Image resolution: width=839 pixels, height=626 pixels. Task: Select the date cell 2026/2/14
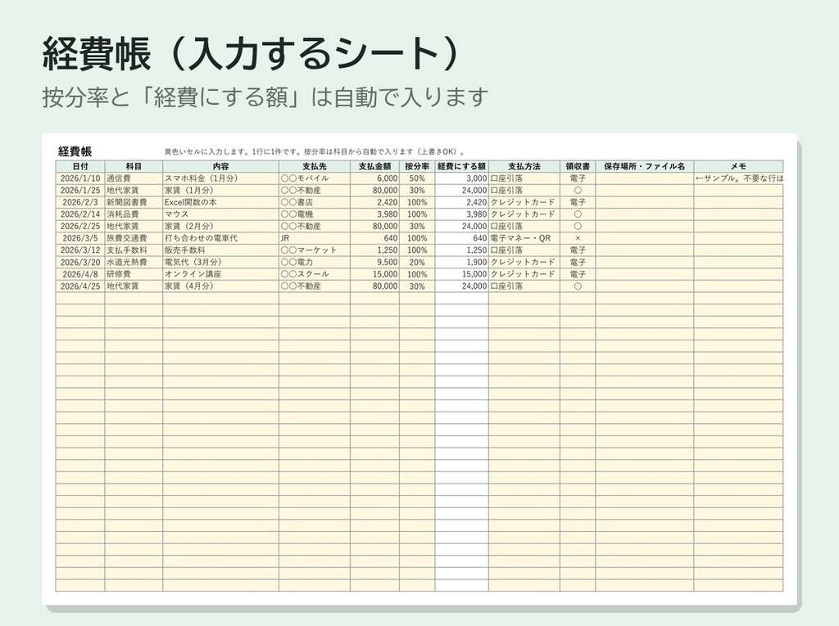pos(80,214)
